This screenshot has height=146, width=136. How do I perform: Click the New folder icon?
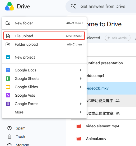pyautogui.click(x=8, y=23)
